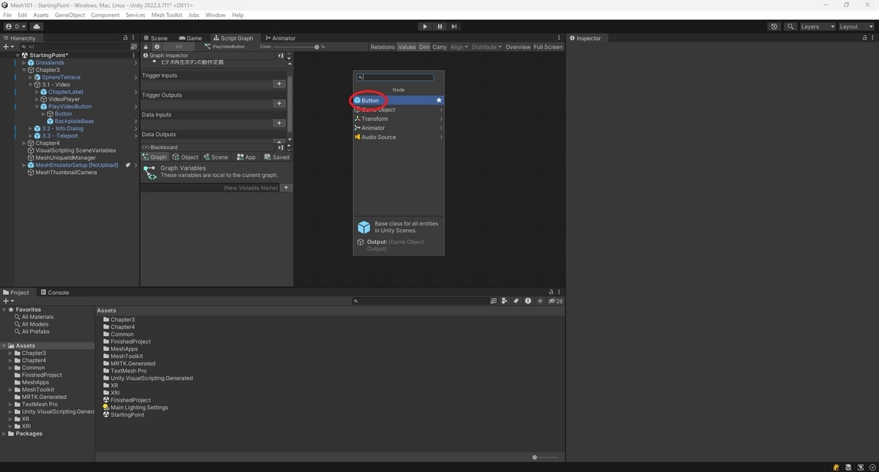The height and width of the screenshot is (472, 879).
Task: Open the Window menu
Action: pyautogui.click(x=215, y=15)
